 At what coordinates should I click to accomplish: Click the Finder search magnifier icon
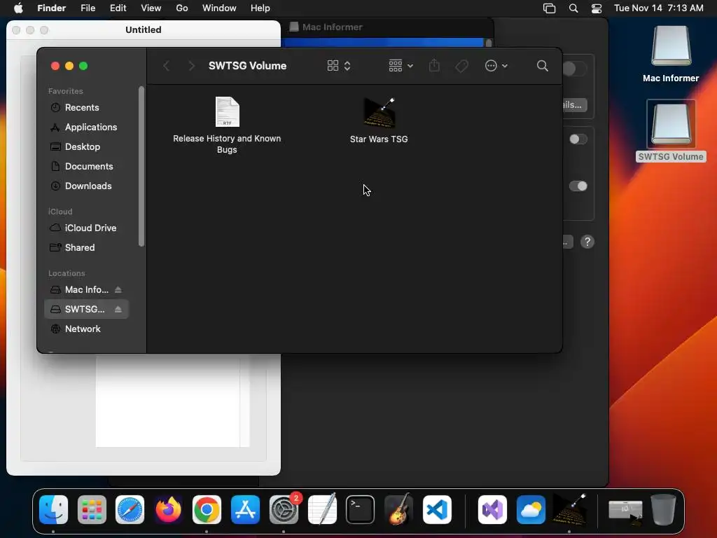(543, 66)
